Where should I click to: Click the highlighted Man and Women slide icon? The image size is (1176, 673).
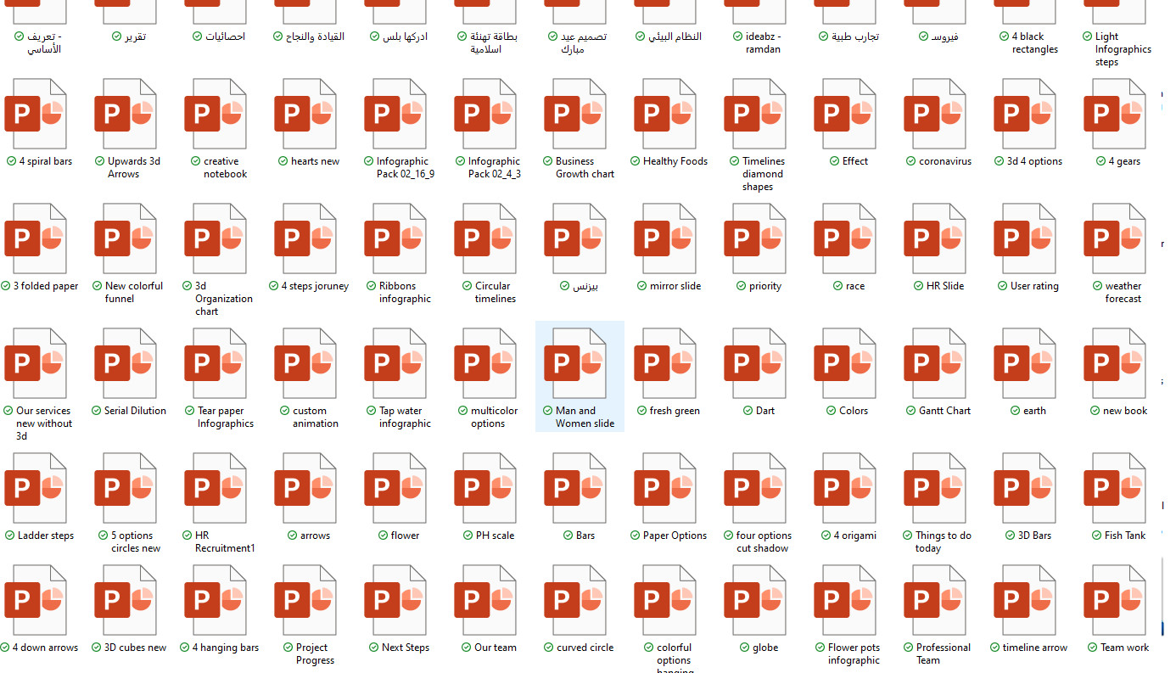pyautogui.click(x=575, y=363)
